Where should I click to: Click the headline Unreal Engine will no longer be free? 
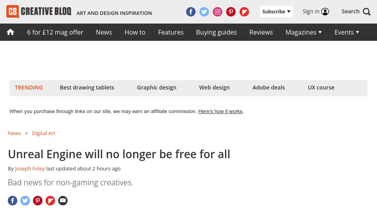[x=119, y=154]
